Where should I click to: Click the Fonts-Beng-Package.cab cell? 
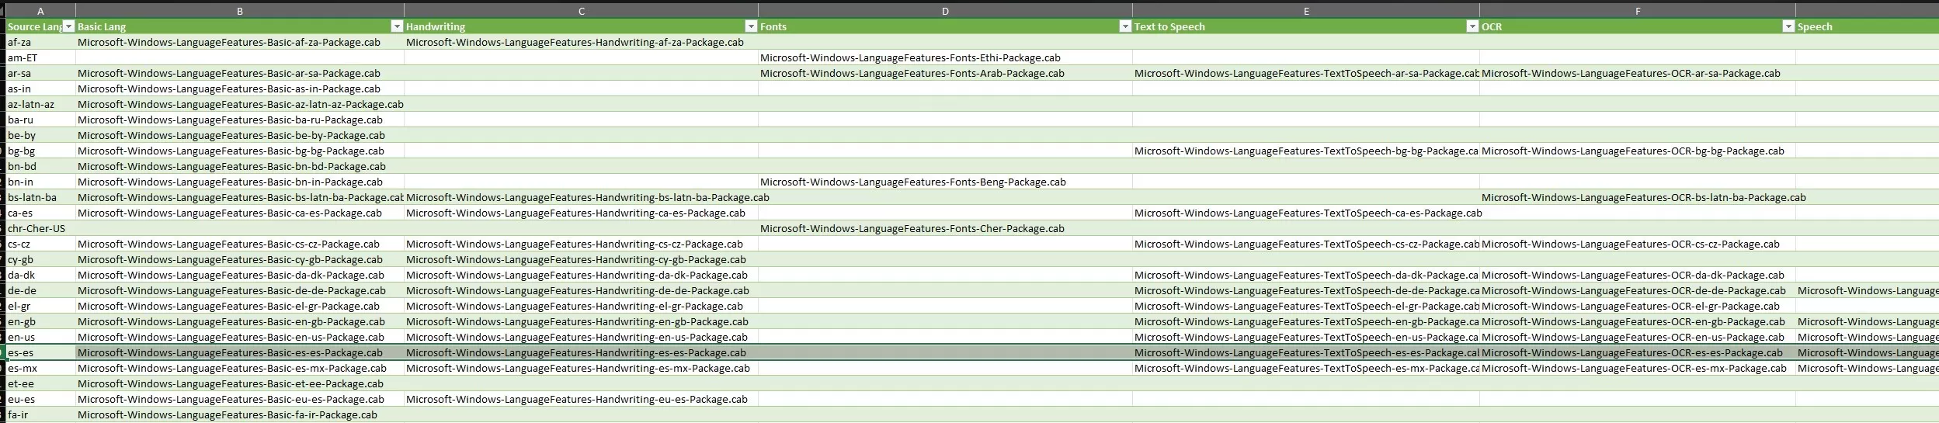pyautogui.click(x=945, y=182)
